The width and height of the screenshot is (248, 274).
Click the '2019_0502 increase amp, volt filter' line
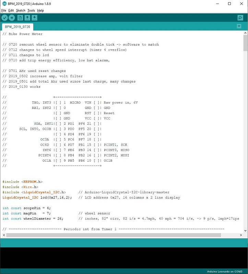tap(43, 76)
